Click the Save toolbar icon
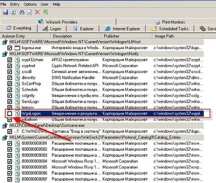This screenshot has width=216, height=183. (x=5, y=12)
